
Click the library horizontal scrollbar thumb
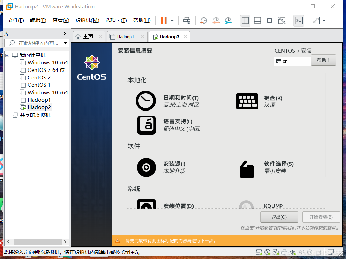[38, 242]
